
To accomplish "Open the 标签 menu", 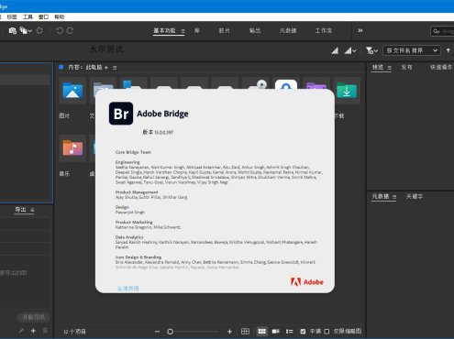I will point(12,17).
